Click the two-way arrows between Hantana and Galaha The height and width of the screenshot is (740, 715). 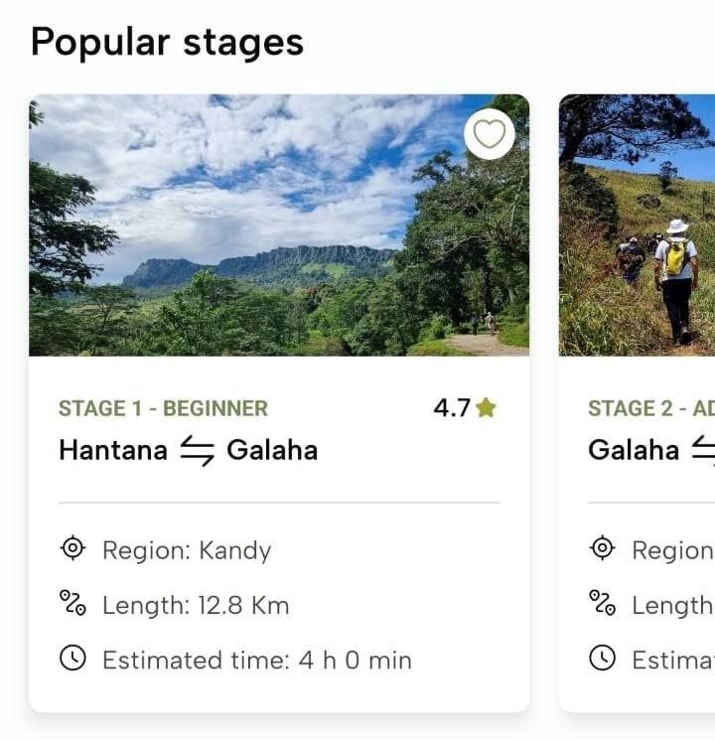coord(198,450)
